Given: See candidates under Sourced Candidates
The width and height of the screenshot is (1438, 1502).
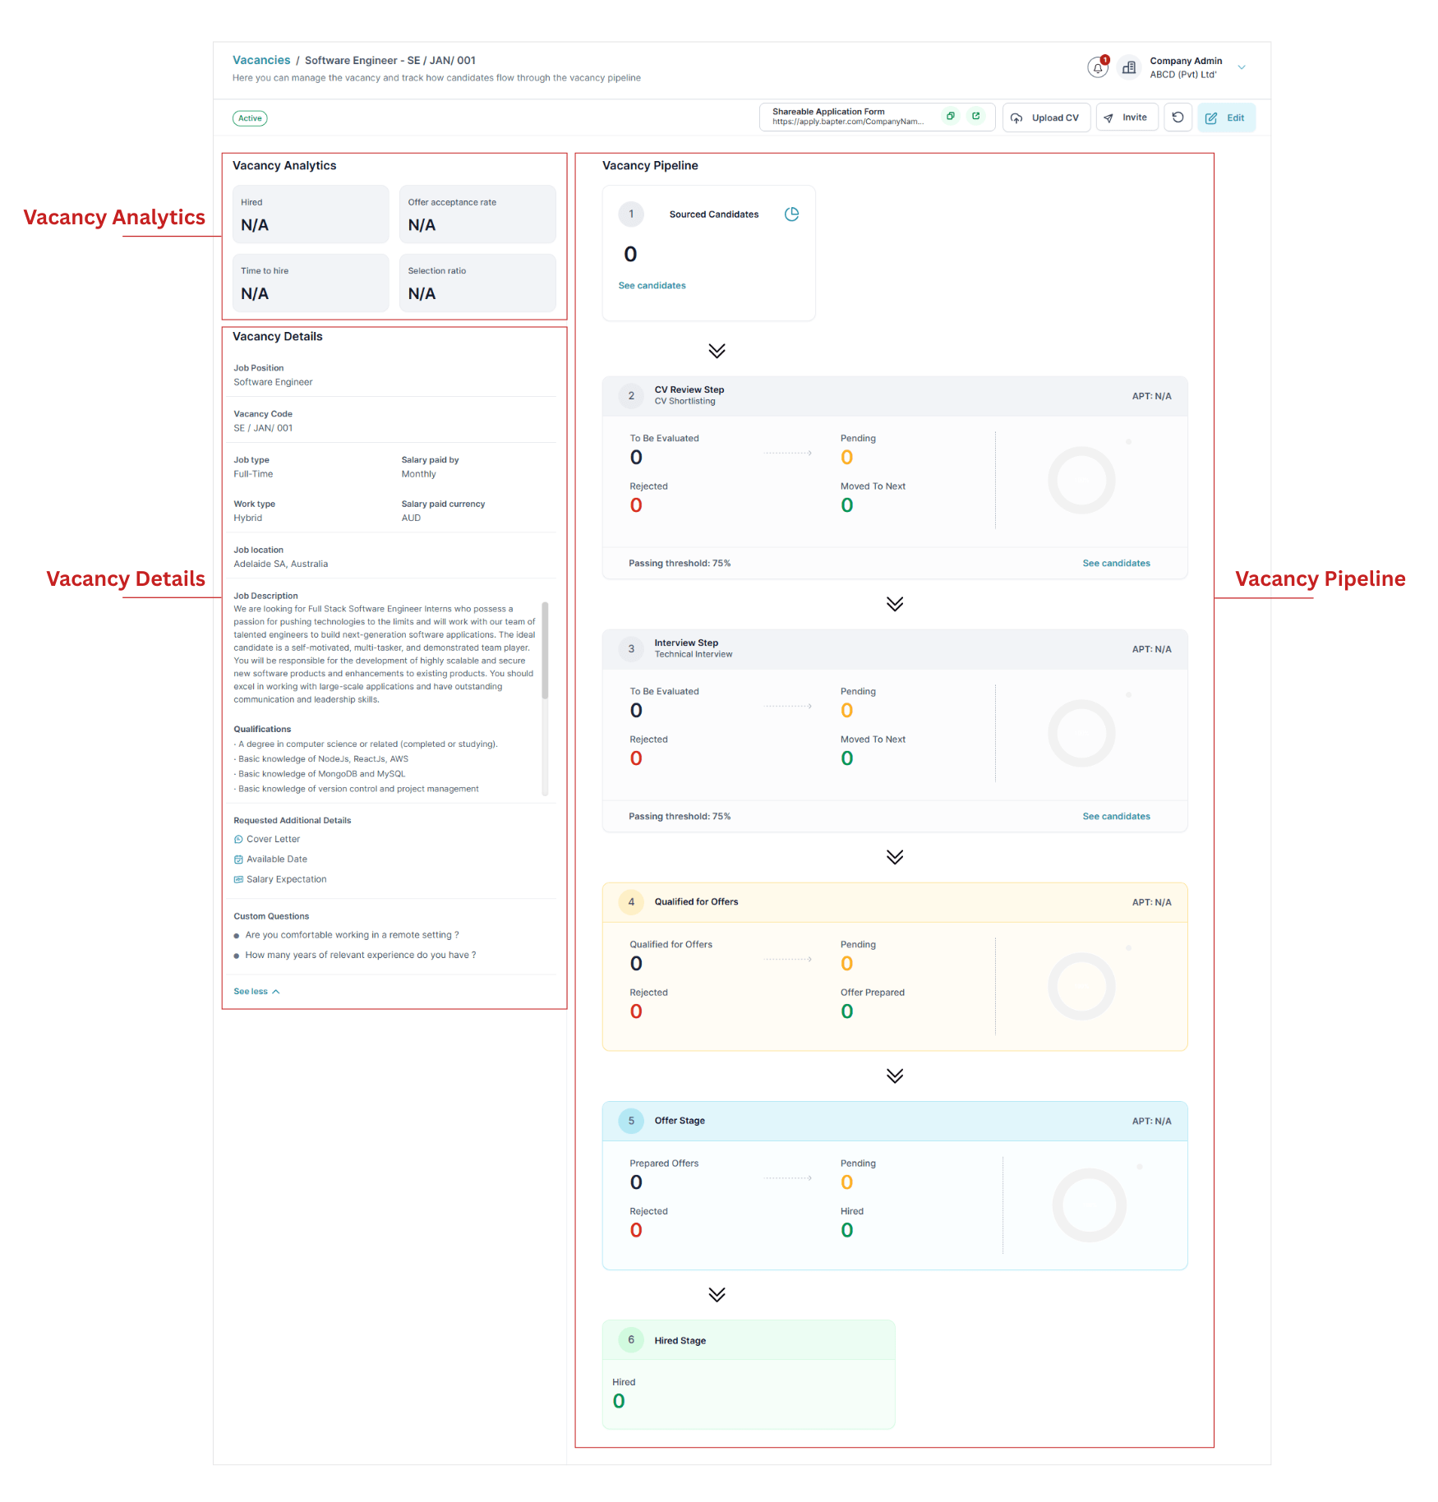Looking at the screenshot, I should 652,286.
